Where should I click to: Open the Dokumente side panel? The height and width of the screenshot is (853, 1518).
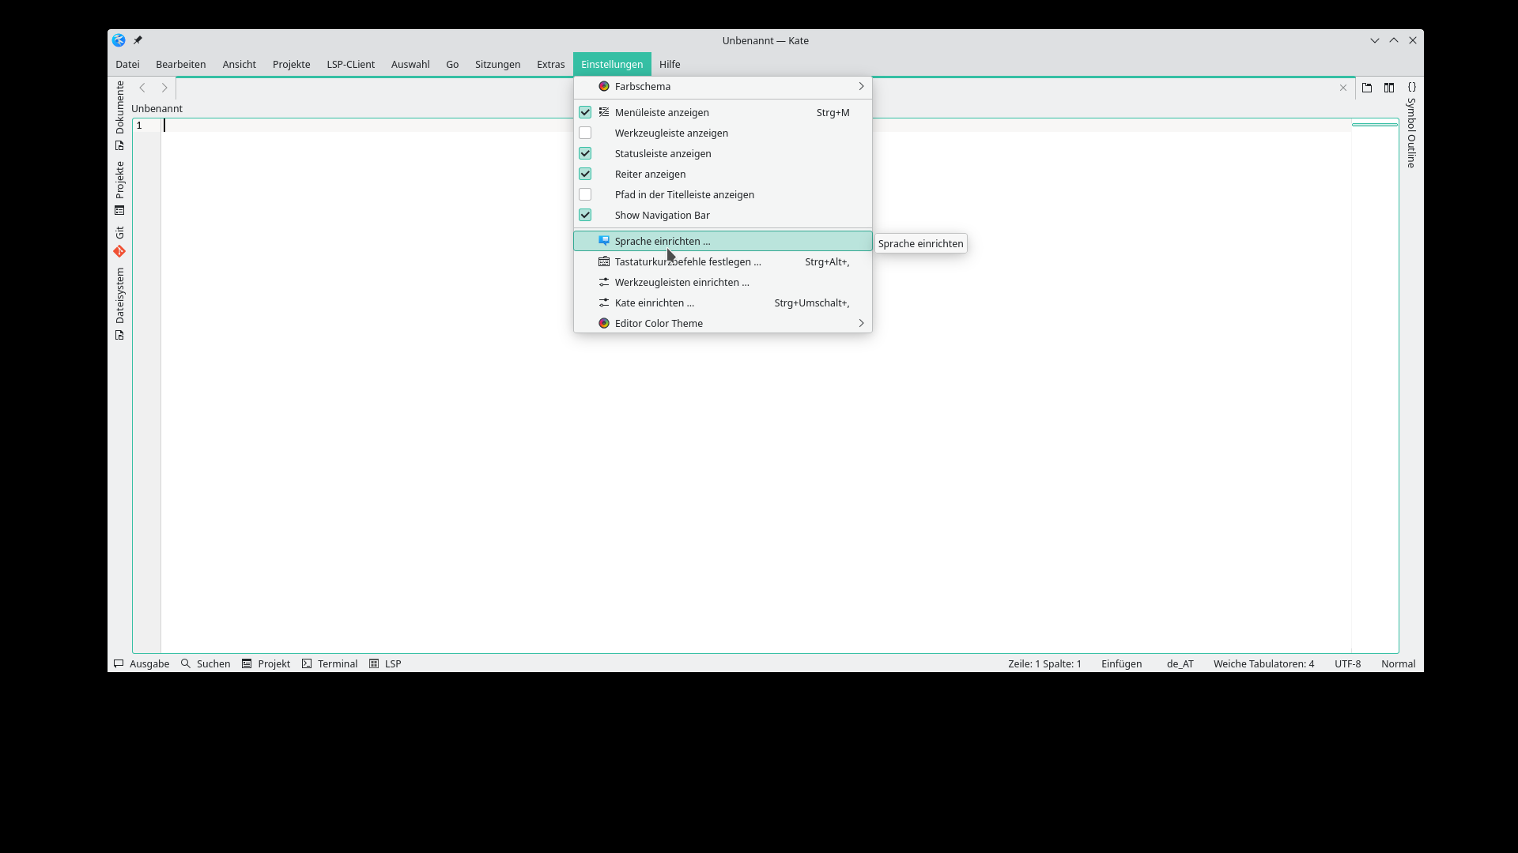pyautogui.click(x=119, y=115)
